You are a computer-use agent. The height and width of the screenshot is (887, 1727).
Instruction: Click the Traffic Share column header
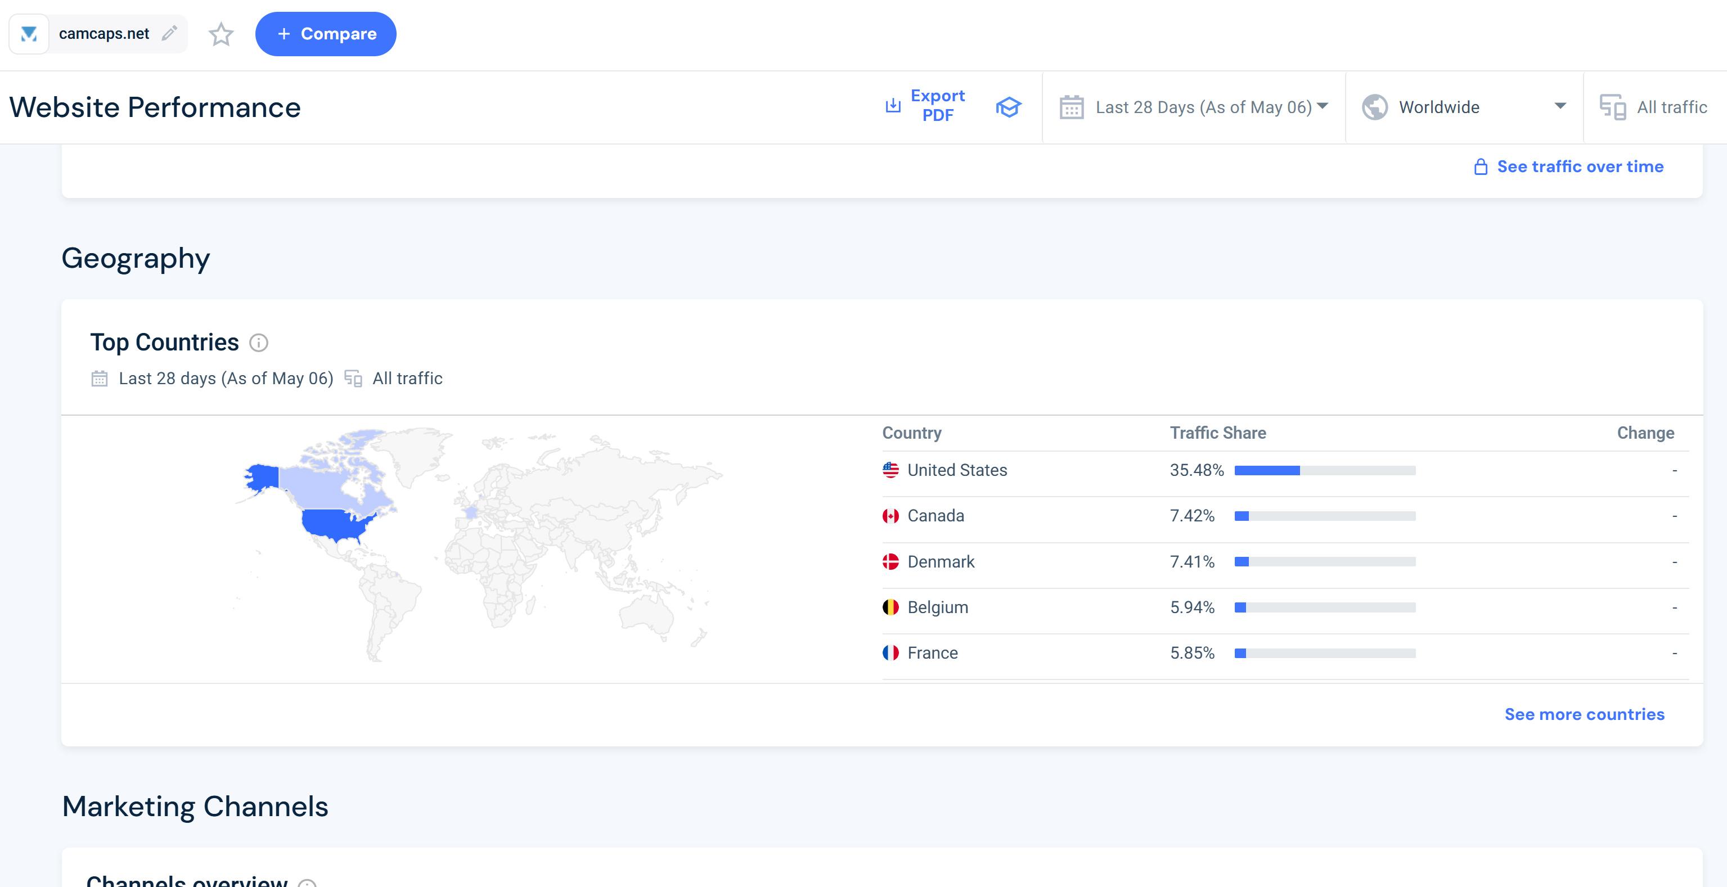click(x=1217, y=433)
